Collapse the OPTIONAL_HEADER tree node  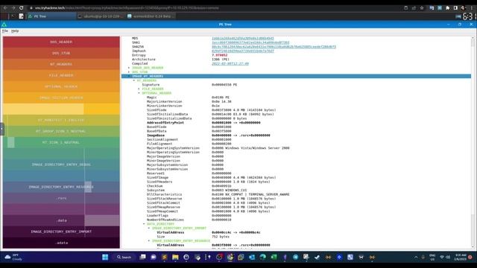pyautogui.click(x=139, y=93)
